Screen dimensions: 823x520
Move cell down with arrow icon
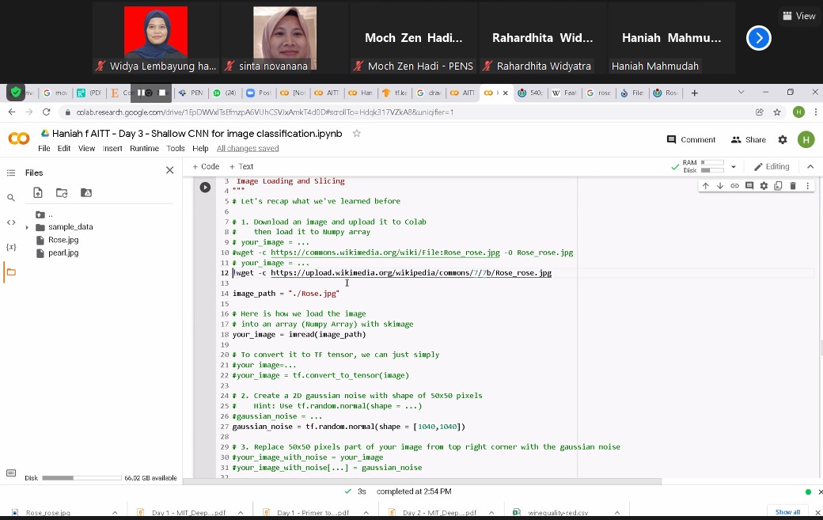(x=720, y=186)
